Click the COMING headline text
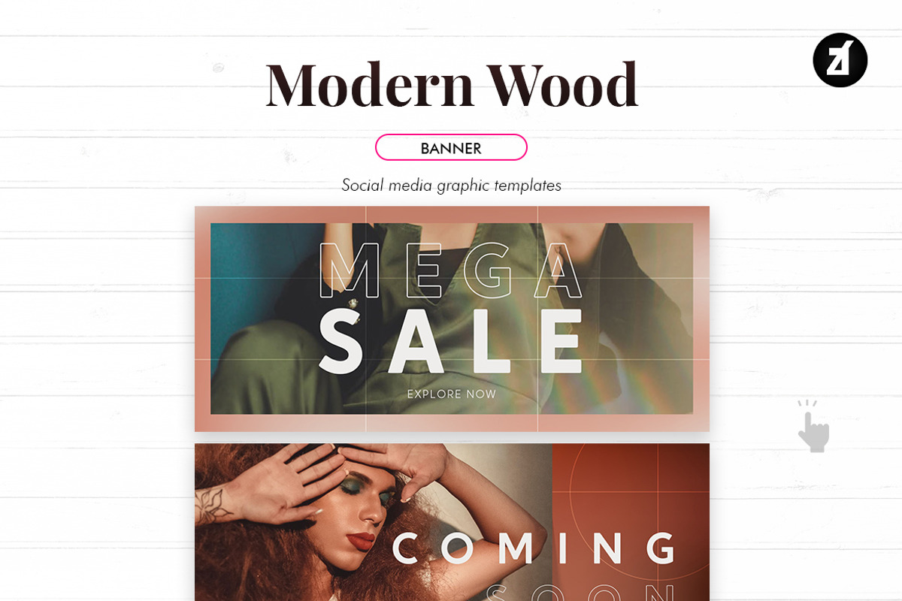The width and height of the screenshot is (902, 601). click(x=534, y=548)
